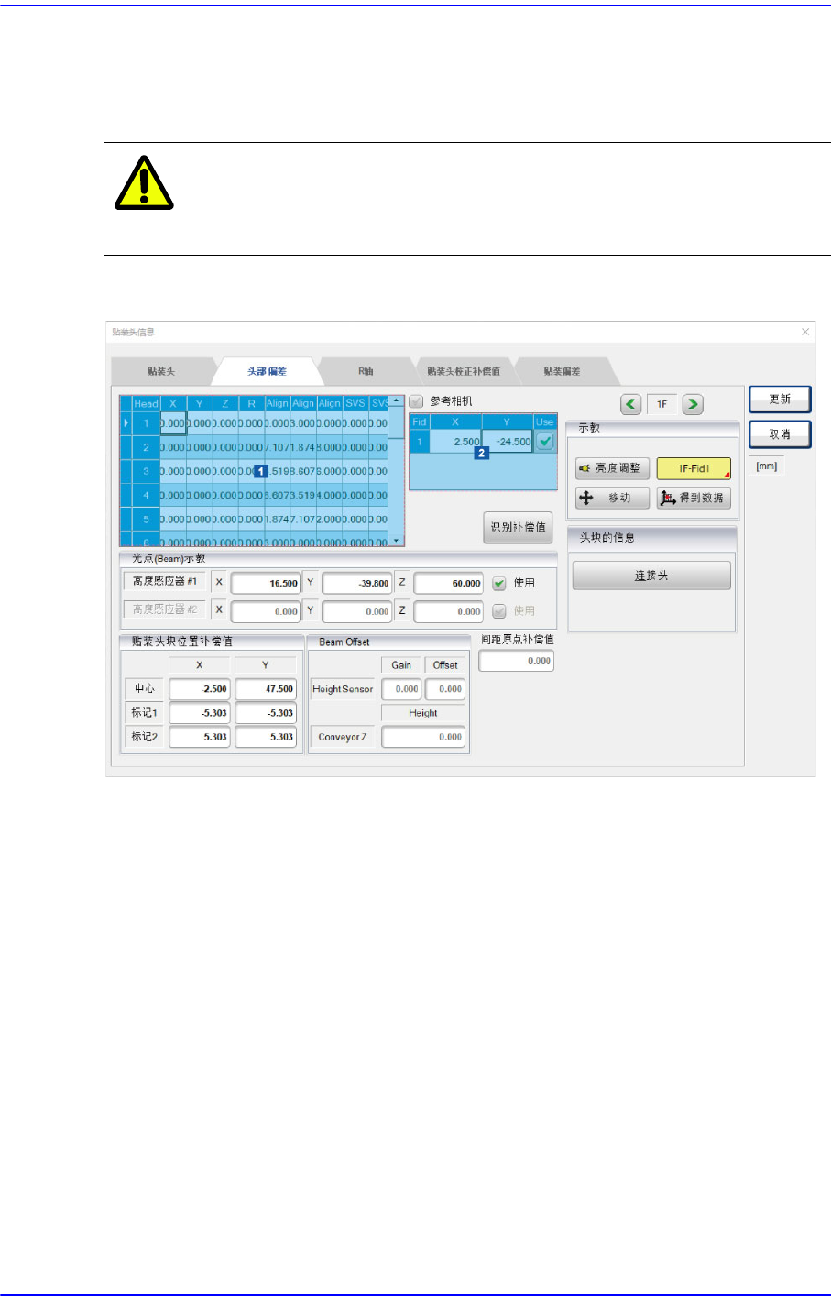
Task: Switch to the 头部偏差 tab
Action: (267, 371)
